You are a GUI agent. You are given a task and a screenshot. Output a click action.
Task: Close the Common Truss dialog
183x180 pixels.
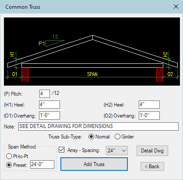176,7
